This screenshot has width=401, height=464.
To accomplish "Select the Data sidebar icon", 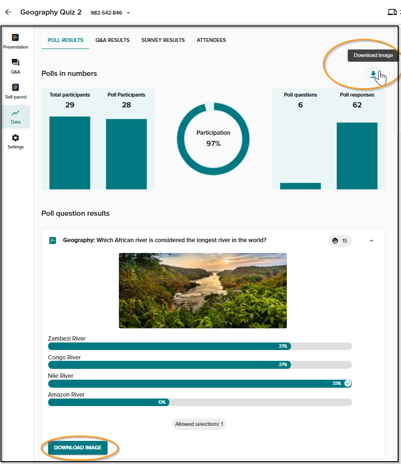I will click(16, 117).
